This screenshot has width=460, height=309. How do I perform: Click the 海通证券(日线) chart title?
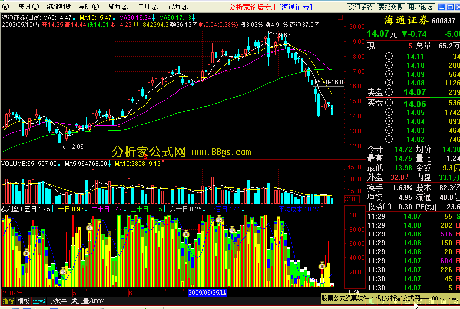tap(22, 18)
